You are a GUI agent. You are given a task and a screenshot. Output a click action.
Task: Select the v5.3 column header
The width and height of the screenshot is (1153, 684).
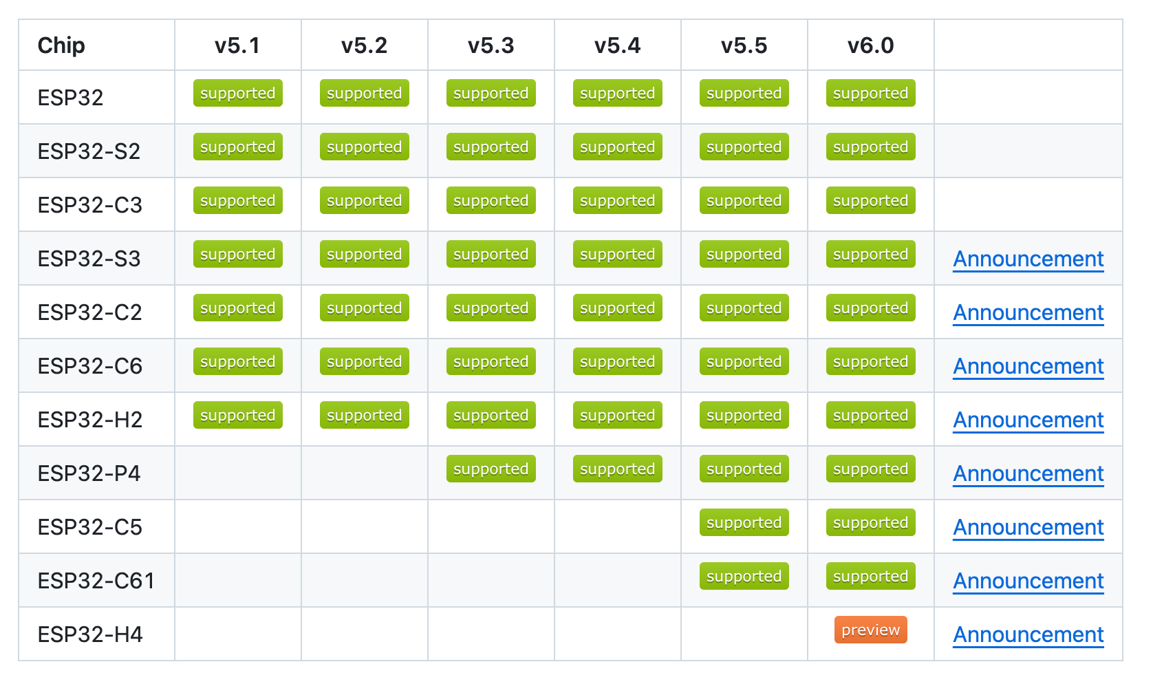pyautogui.click(x=491, y=45)
